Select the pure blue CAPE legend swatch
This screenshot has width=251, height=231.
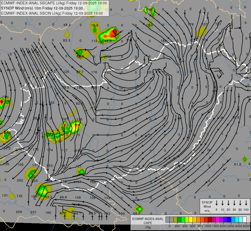[229, 220]
